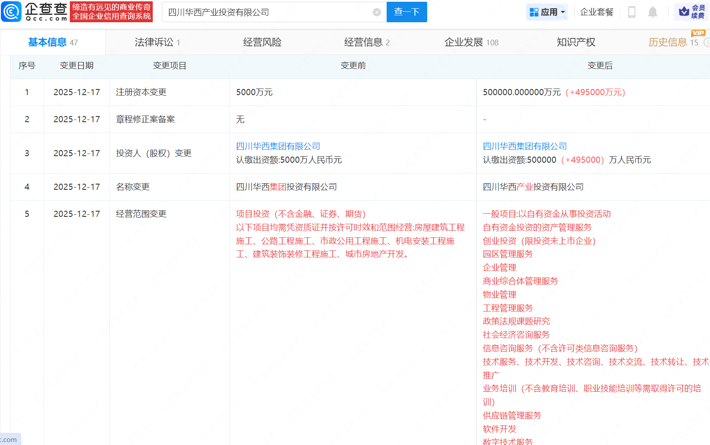Expand the 应用 dropdown menu
The width and height of the screenshot is (710, 445).
pyautogui.click(x=547, y=12)
